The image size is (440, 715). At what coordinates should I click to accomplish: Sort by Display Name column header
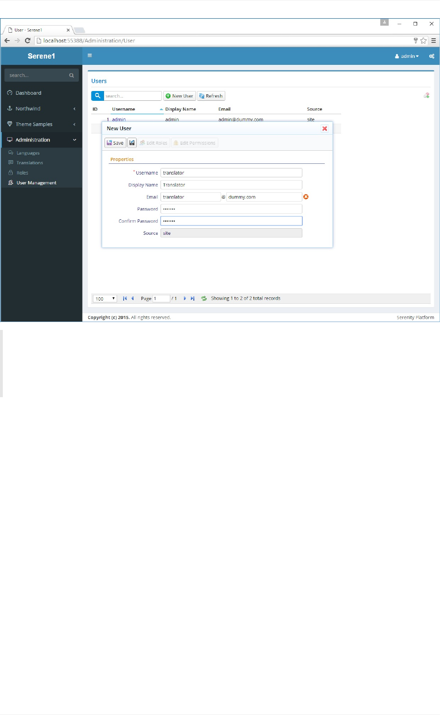[181, 109]
